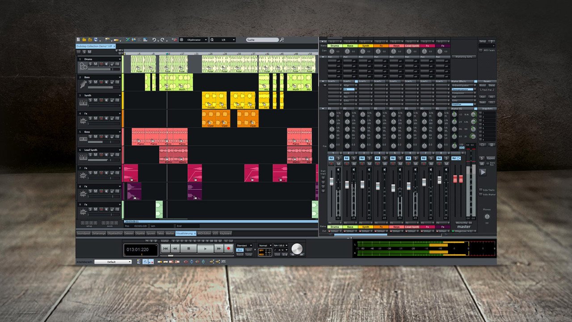Image resolution: width=572 pixels, height=322 pixels.
Task: Click the mixer master play button
Action: point(483,172)
